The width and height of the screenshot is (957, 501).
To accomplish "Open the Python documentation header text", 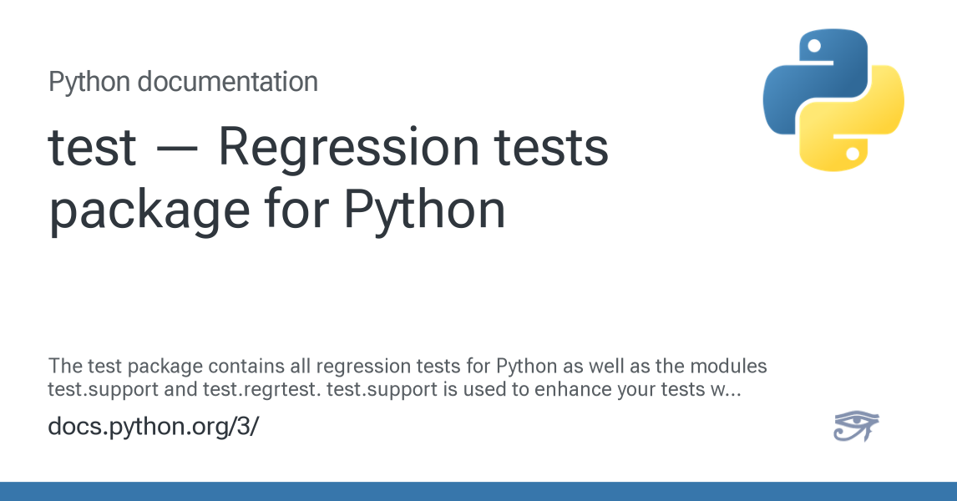I will [183, 82].
